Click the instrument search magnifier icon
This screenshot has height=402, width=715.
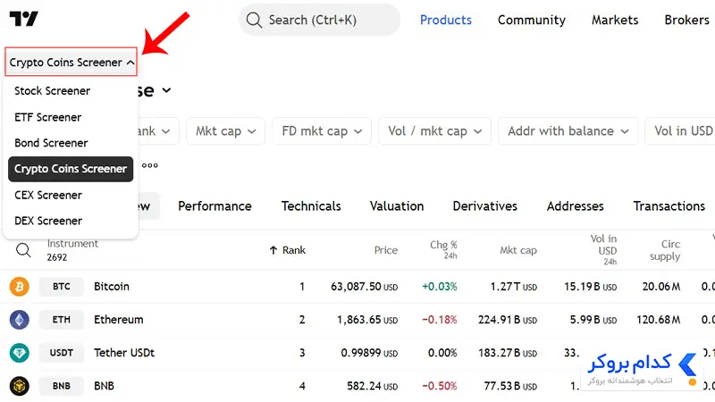tap(23, 250)
